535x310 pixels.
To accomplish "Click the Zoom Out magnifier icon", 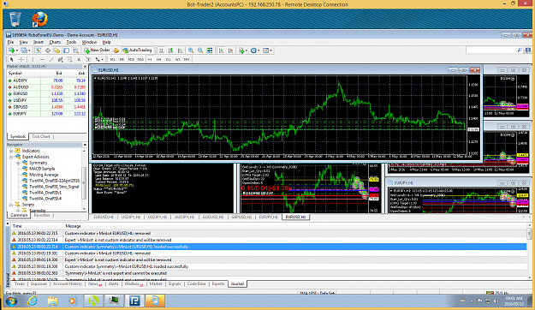I will pyautogui.click(x=200, y=51).
